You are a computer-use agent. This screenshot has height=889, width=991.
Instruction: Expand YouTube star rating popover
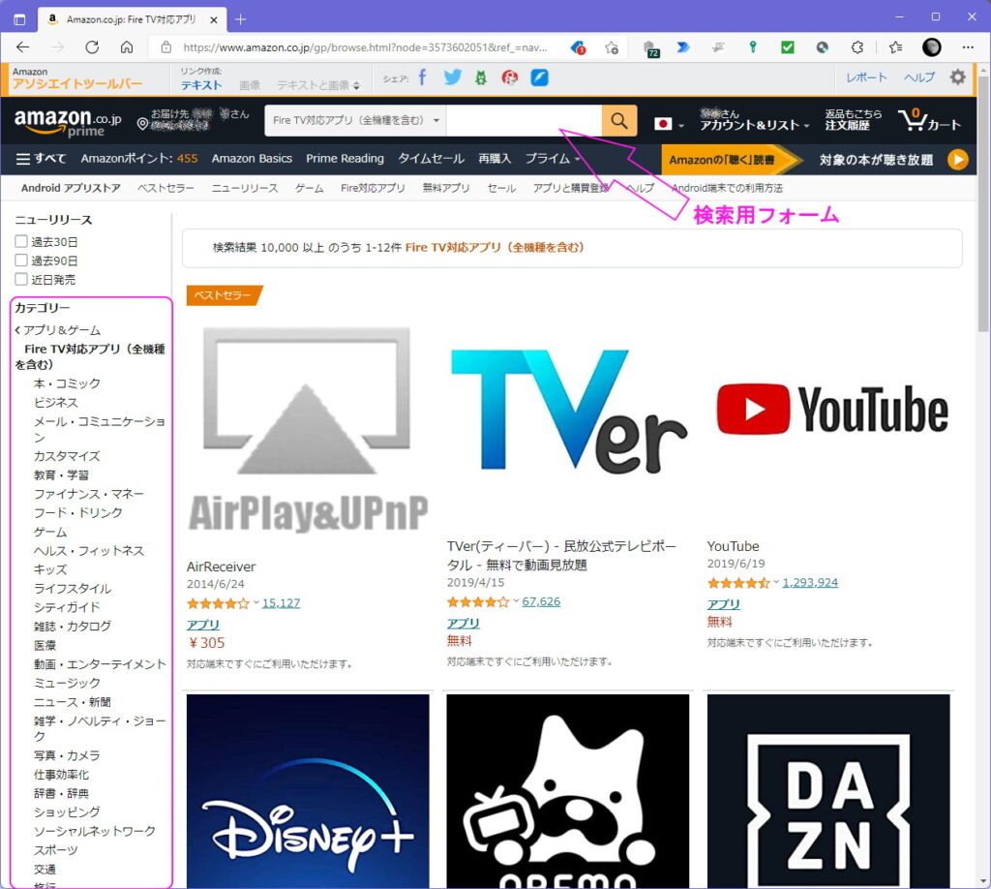coord(775,582)
